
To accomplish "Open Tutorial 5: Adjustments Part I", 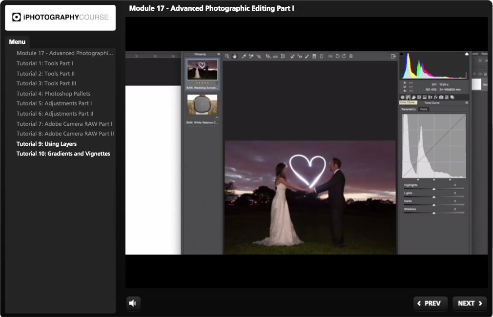I will [x=54, y=103].
